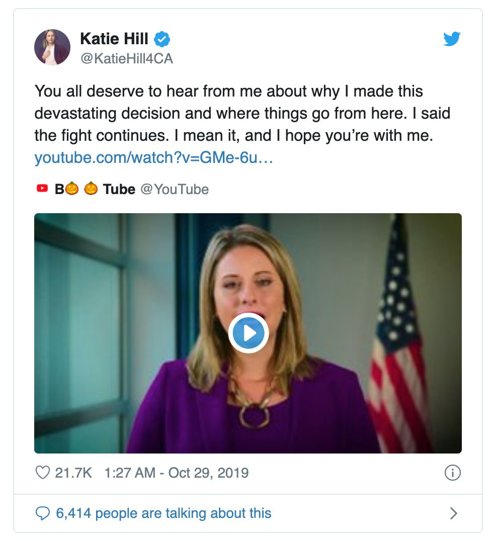493x541 pixels.
Task: Click the speech bubble reply icon
Action: pyautogui.click(x=43, y=513)
